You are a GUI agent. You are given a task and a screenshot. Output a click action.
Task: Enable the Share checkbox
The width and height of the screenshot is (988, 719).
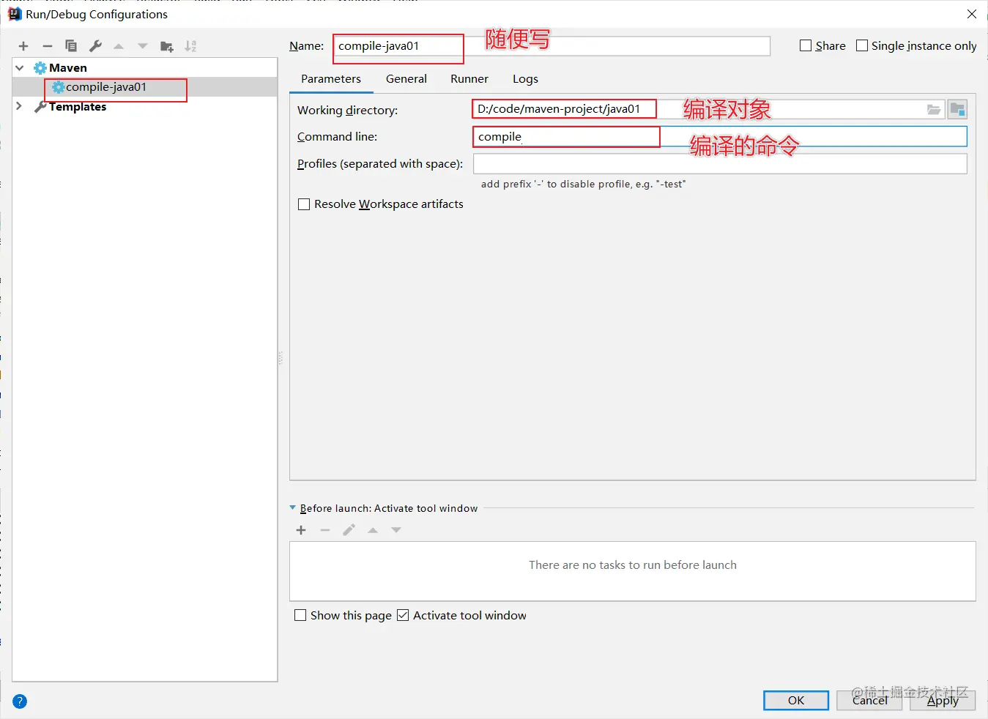click(x=806, y=45)
